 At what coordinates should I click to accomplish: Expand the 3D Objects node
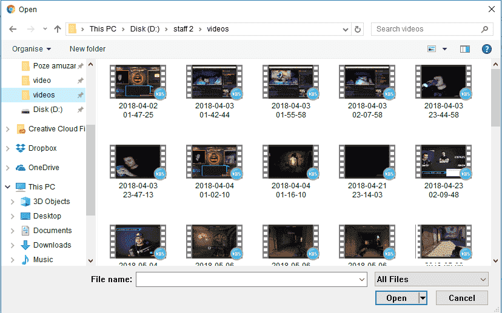point(13,202)
